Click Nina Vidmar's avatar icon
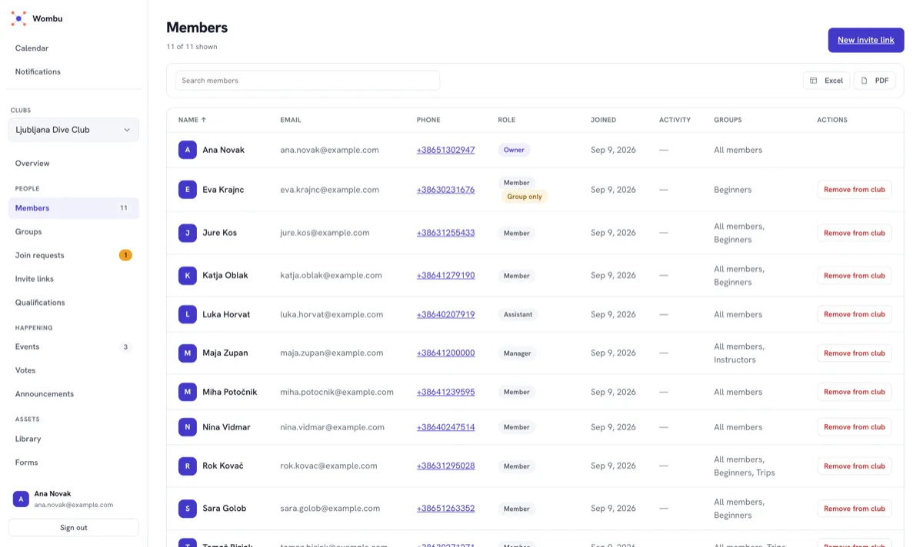Screen dimensions: 923x547 187,427
